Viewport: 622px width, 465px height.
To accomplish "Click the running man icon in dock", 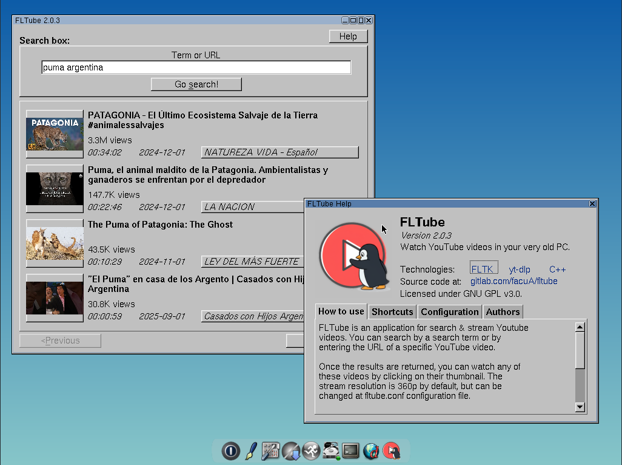I will pyautogui.click(x=311, y=451).
